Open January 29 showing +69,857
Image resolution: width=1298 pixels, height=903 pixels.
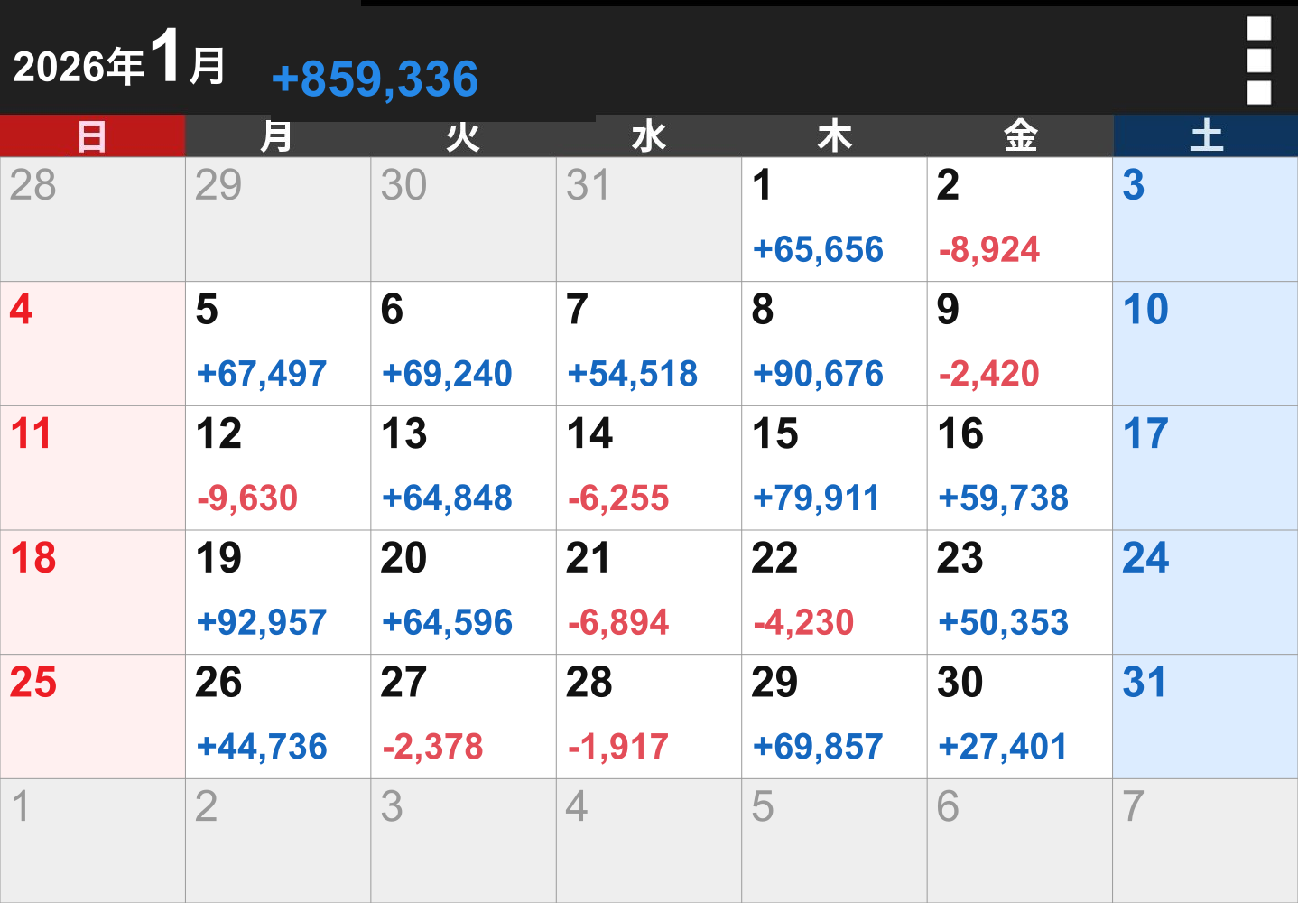point(834,716)
